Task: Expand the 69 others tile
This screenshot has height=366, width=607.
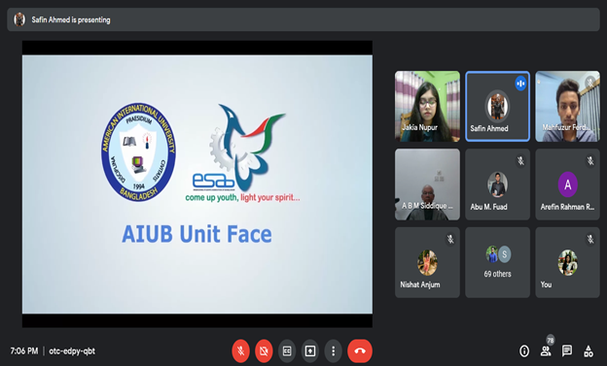Action: pos(497,262)
